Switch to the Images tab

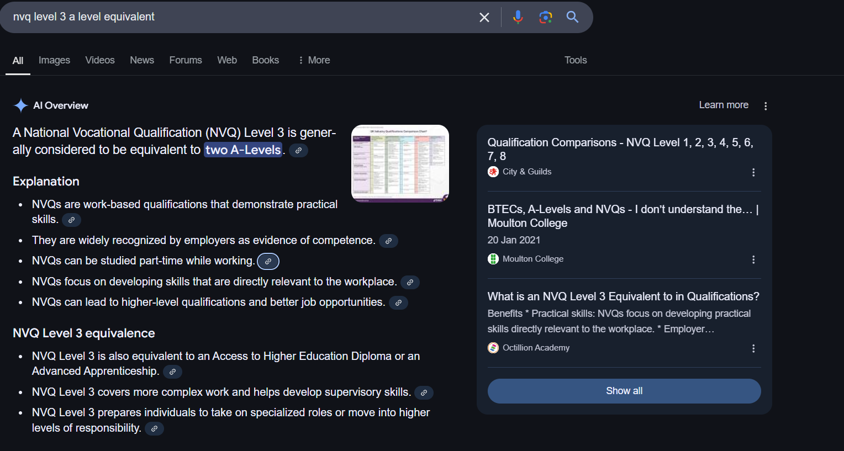[54, 60]
